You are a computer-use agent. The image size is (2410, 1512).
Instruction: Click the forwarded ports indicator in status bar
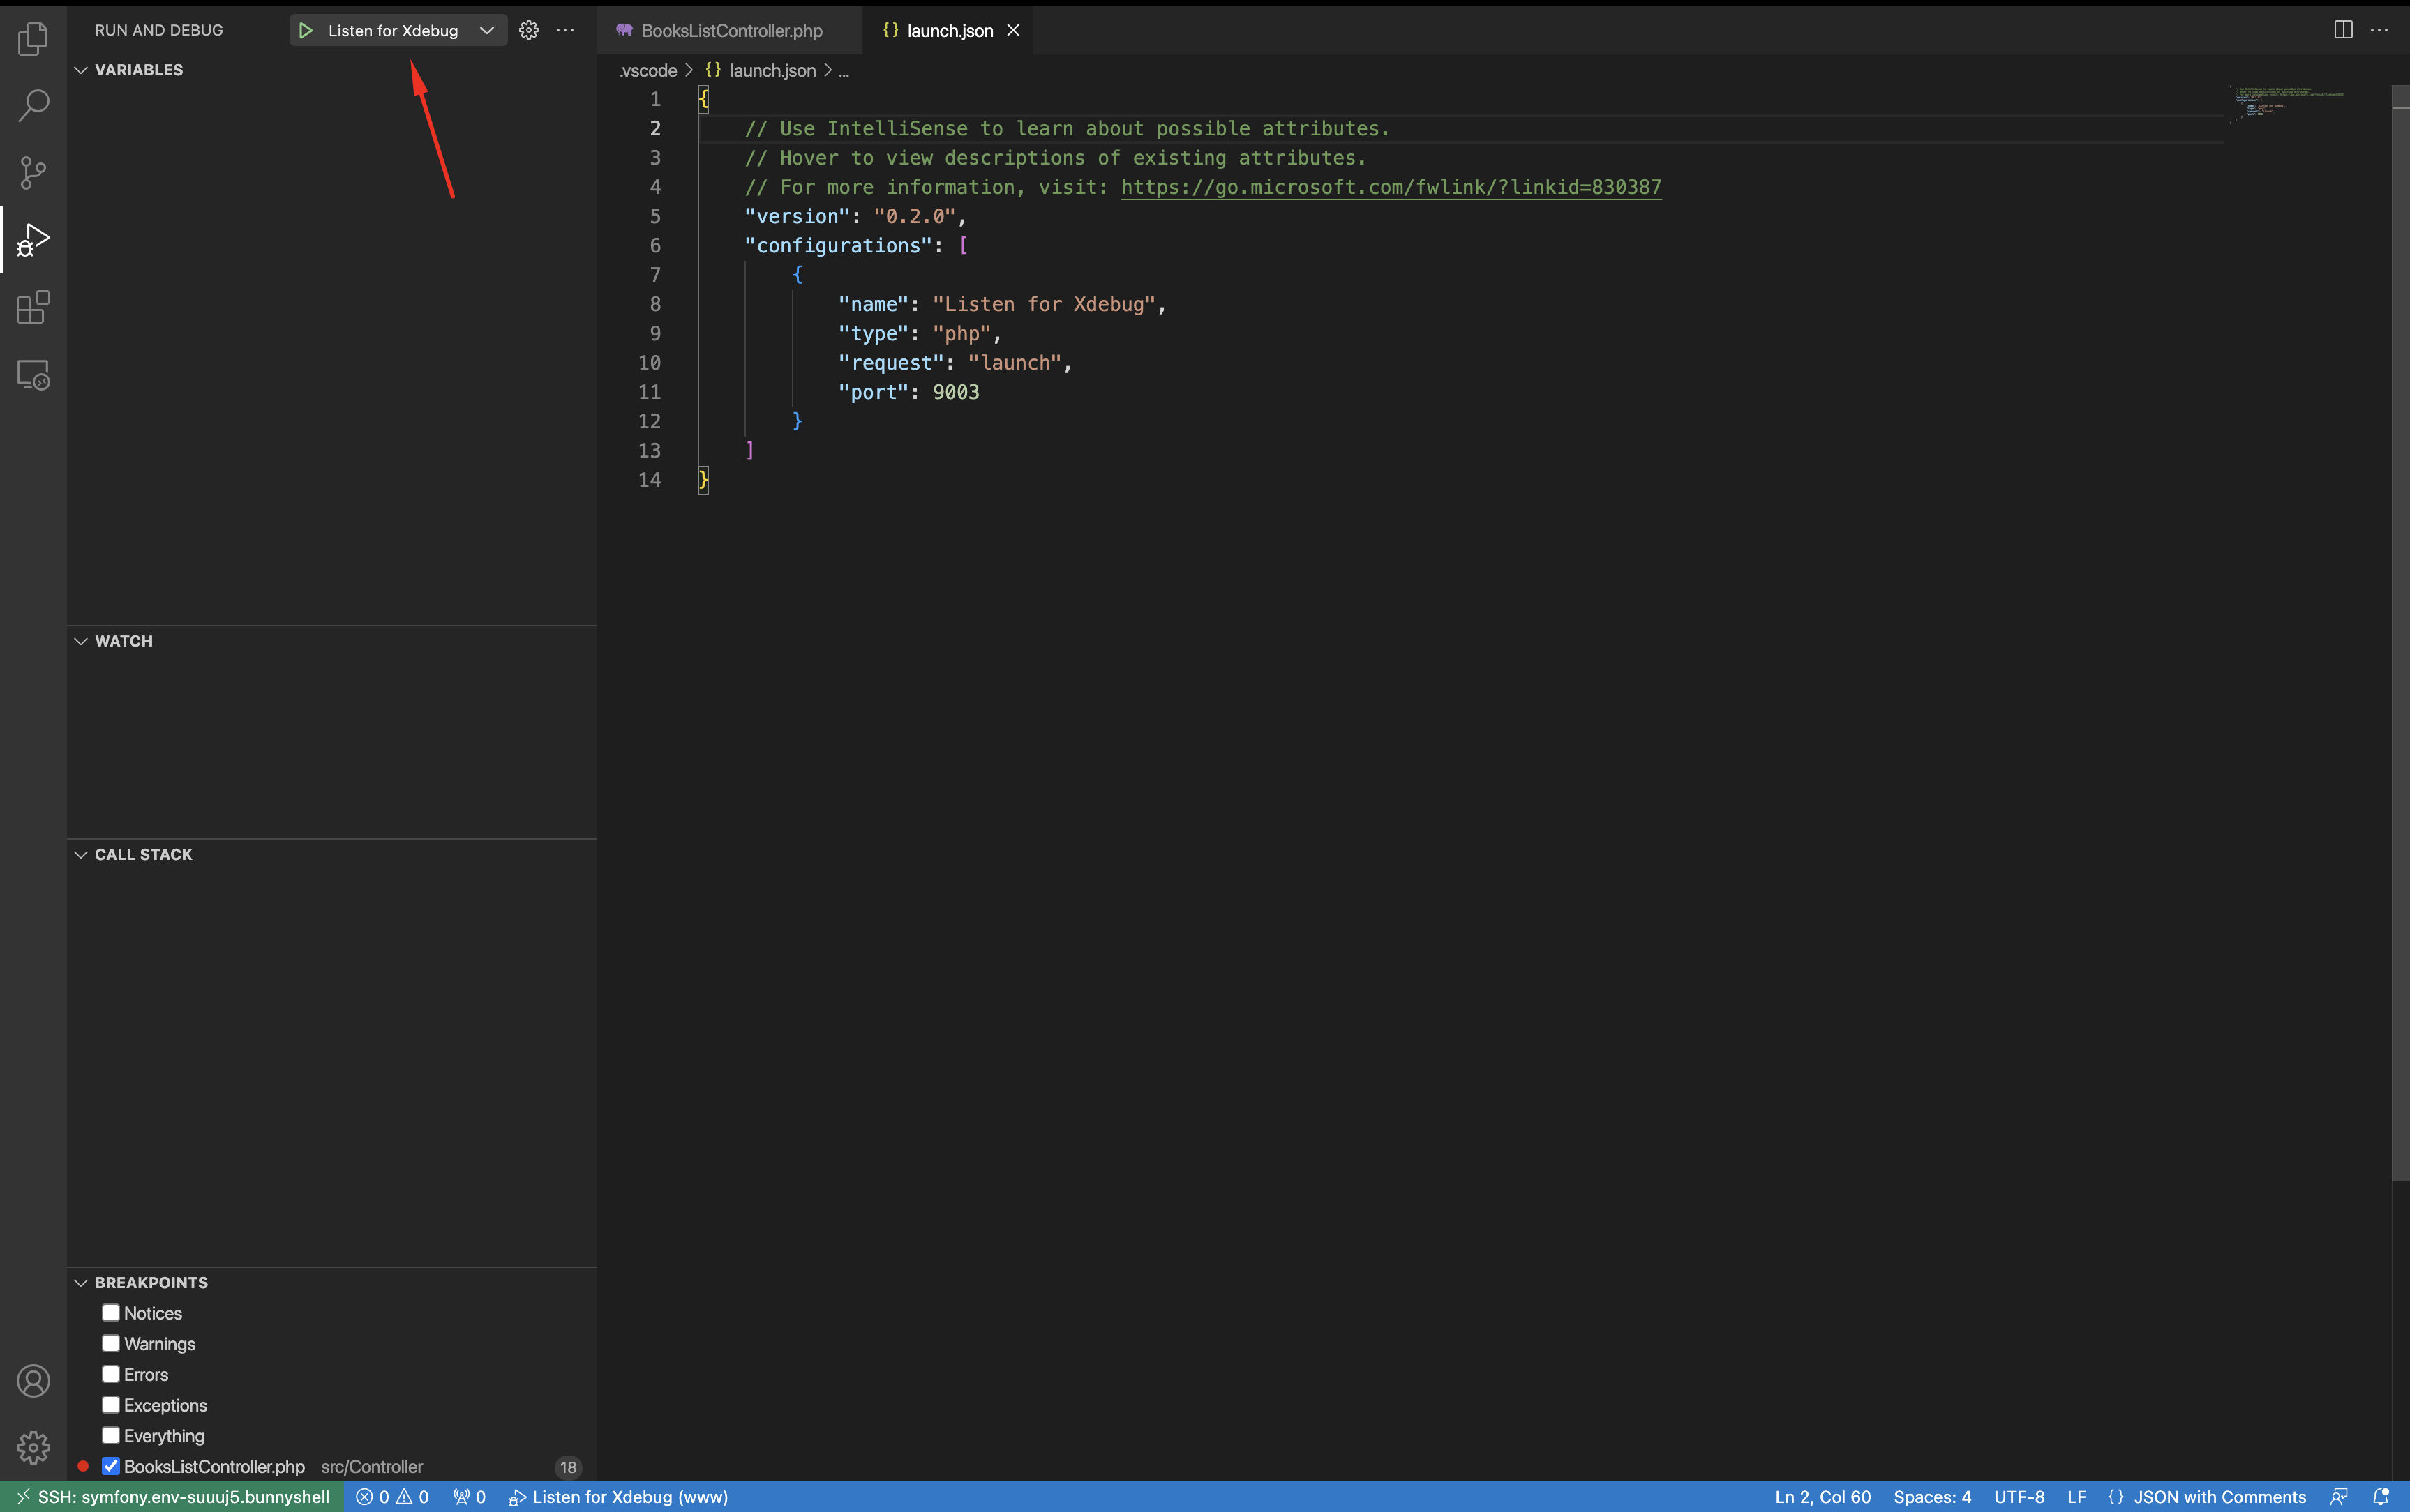[x=470, y=1497]
